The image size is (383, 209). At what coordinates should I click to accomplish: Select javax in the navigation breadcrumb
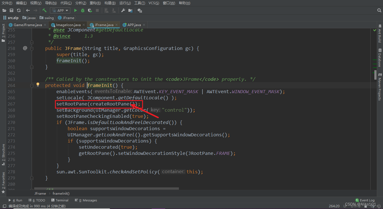click(x=29, y=18)
